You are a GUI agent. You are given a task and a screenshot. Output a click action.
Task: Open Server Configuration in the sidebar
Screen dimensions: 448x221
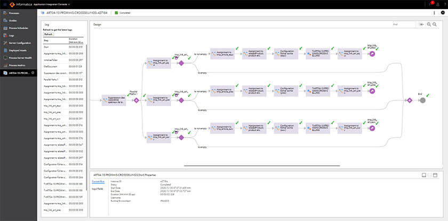point(19,43)
